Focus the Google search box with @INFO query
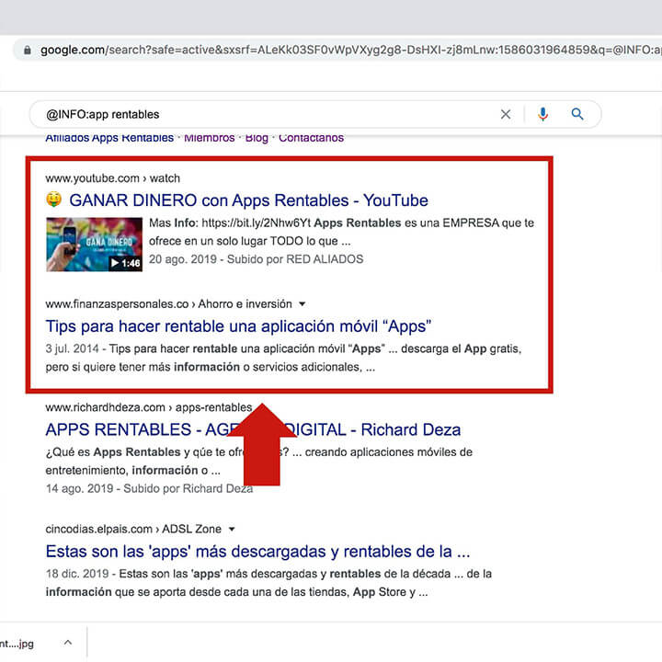The image size is (662, 662). tap(257, 115)
